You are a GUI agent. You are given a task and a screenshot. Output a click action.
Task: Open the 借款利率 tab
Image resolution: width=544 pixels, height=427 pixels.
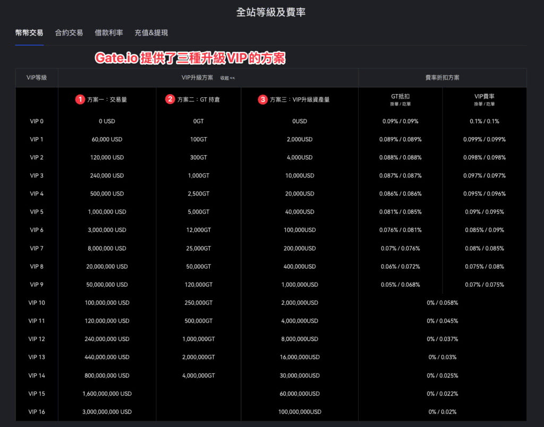point(109,32)
